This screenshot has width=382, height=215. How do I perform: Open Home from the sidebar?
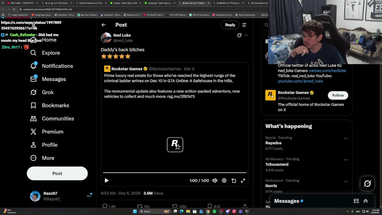[43, 40]
